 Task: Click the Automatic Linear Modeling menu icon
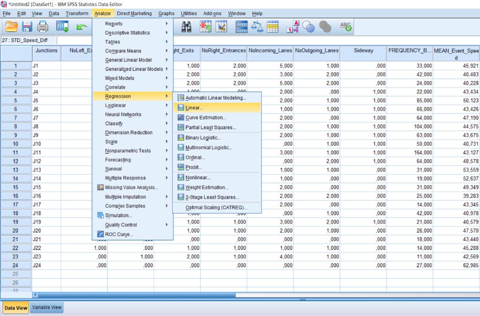[x=181, y=98]
